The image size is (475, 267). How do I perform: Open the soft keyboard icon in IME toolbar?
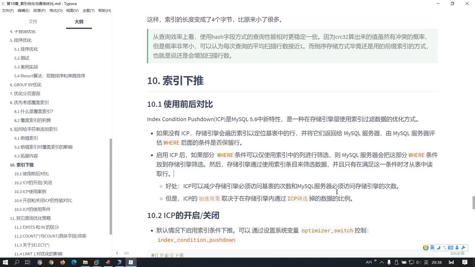[x=451, y=248]
